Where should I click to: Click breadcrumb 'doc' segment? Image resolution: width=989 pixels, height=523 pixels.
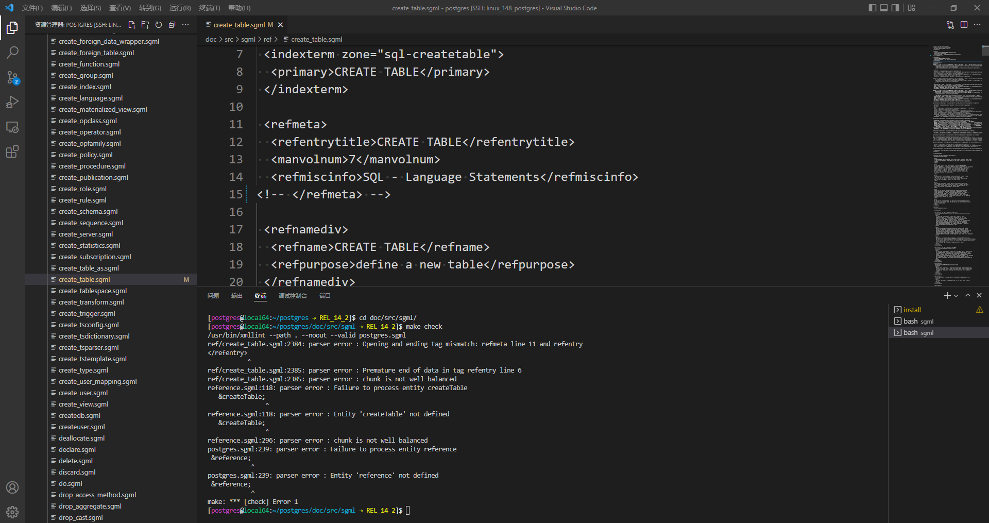(211, 39)
